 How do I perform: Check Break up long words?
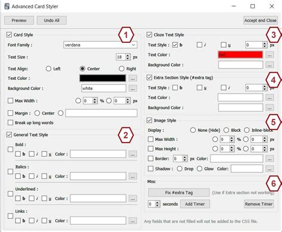[x=10, y=123]
